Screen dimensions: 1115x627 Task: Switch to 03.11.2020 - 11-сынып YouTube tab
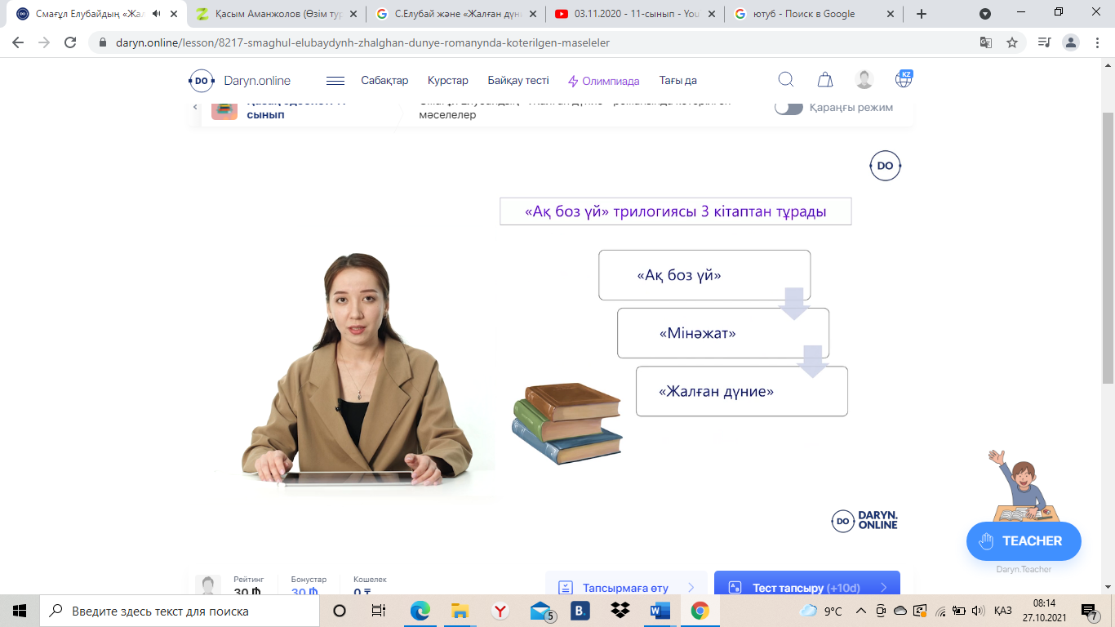pos(633,14)
